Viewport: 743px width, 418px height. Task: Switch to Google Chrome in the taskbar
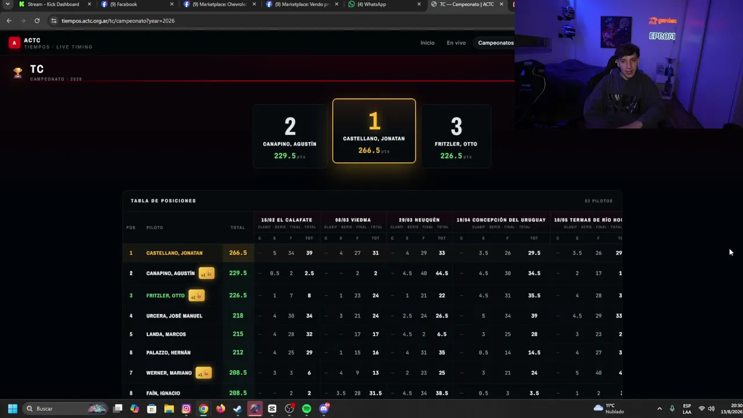pos(203,409)
